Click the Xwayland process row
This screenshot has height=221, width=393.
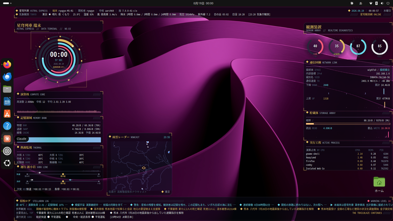(348, 158)
